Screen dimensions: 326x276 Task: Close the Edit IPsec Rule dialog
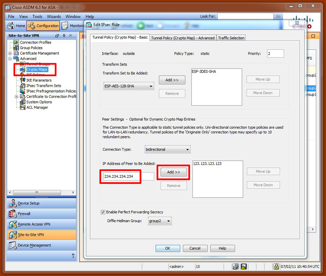[297, 23]
